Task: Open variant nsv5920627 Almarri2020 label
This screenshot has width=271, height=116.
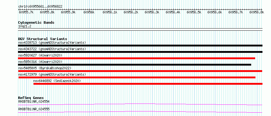Action: tap(40, 55)
